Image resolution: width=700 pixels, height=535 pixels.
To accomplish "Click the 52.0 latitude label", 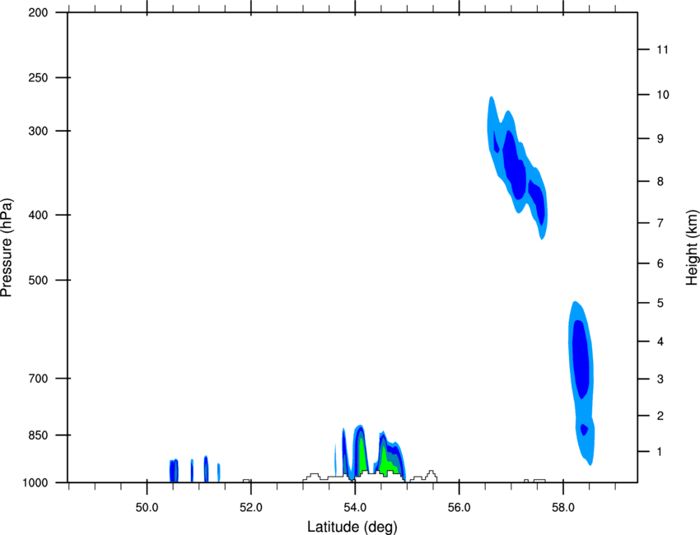I will pyautogui.click(x=251, y=508).
